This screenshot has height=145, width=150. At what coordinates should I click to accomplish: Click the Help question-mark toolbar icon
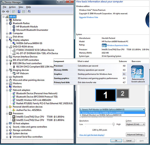tap(19, 11)
